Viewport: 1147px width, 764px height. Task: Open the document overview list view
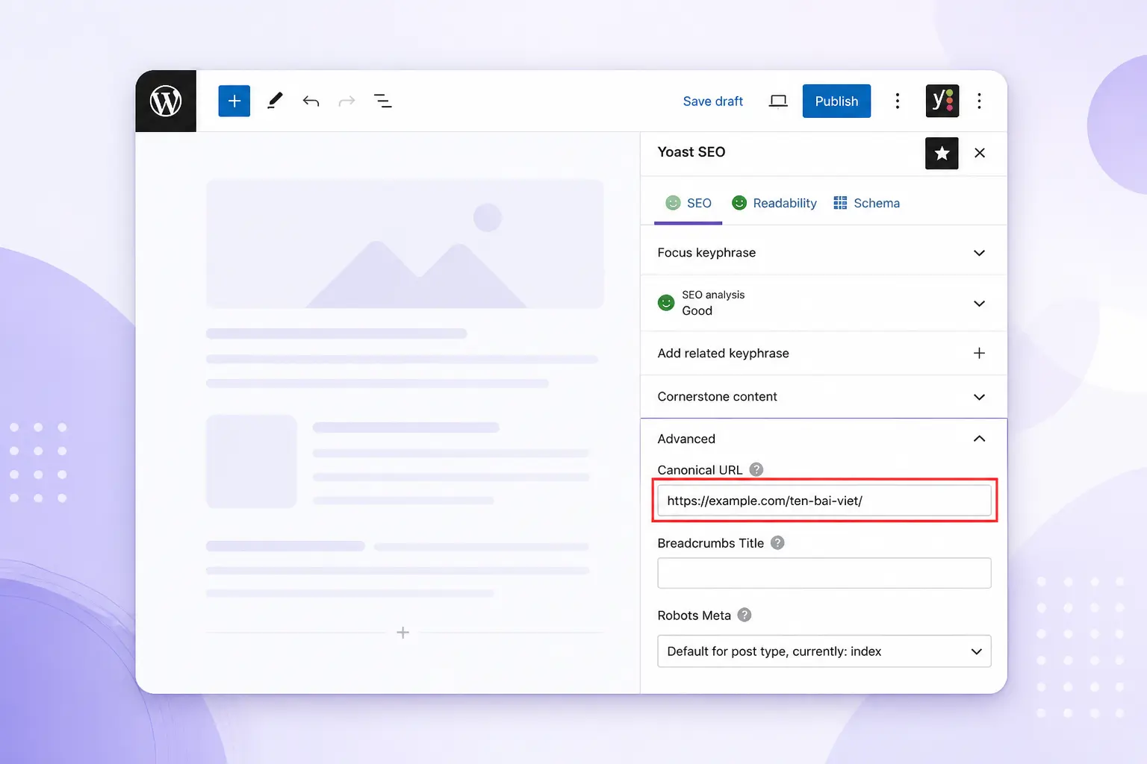click(x=382, y=101)
